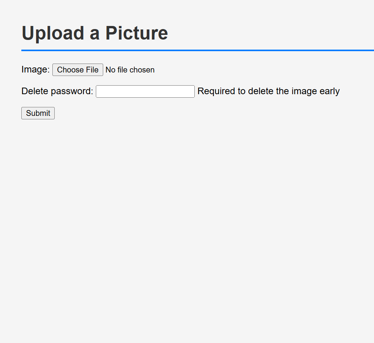Screen dimensions: 374x343
Task: Click the "Image:" label
Action: 35,70
